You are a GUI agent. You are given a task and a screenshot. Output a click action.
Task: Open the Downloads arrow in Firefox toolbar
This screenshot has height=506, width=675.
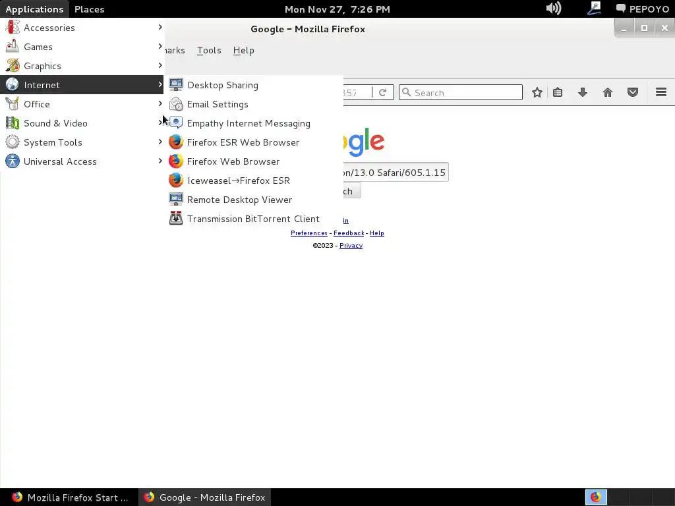point(583,92)
